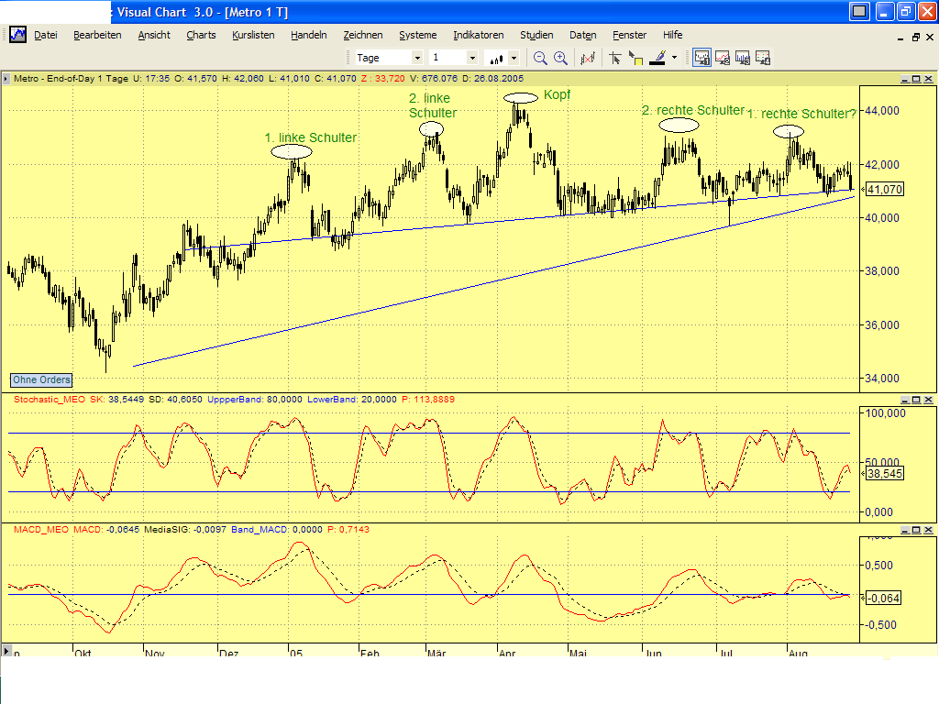Toggle the main chart panel maximized
The width and height of the screenshot is (939, 704).
tap(916, 81)
